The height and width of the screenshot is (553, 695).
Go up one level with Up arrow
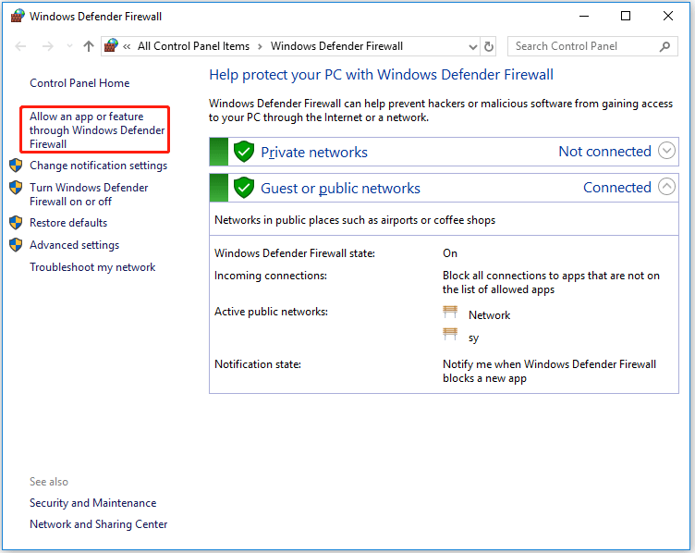pos(89,46)
